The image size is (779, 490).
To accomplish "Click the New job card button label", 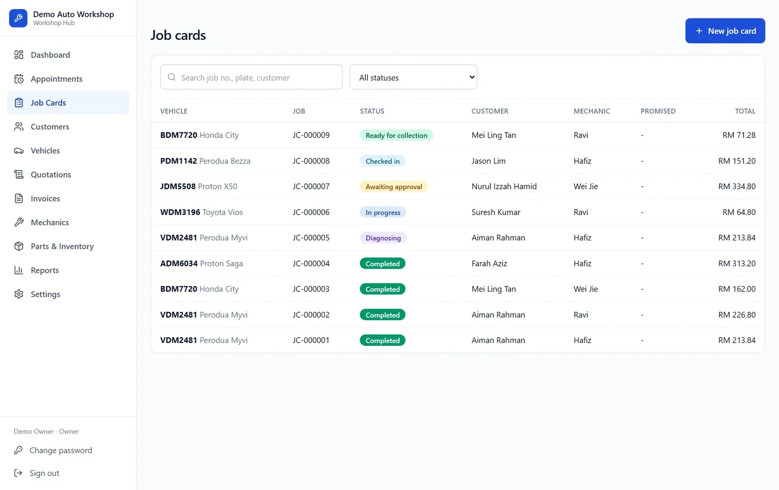I will point(732,31).
